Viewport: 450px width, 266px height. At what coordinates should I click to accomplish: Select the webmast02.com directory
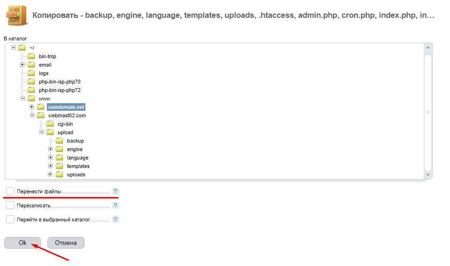(x=67, y=115)
